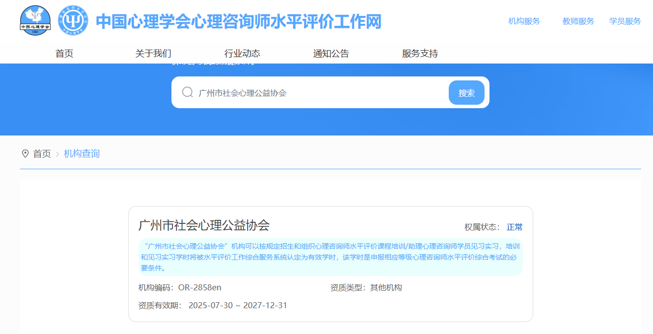This screenshot has width=653, height=334.
Task: Open the 关于我们 navigation item
Action: tap(153, 54)
